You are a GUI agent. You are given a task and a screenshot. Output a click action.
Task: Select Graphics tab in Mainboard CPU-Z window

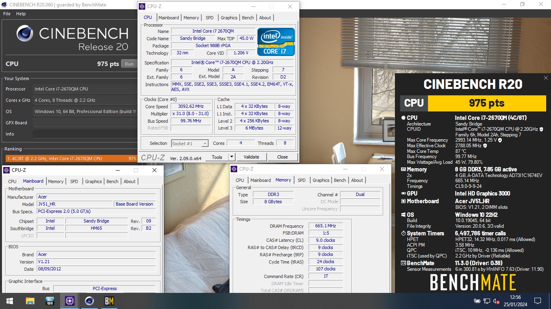94,181
